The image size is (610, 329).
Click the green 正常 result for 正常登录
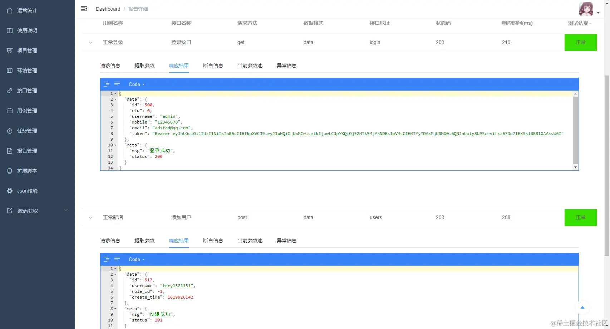point(581,42)
